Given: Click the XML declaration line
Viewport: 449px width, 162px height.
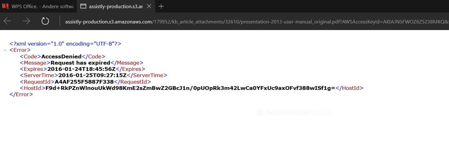Looking at the screenshot, I should click(x=65, y=44).
